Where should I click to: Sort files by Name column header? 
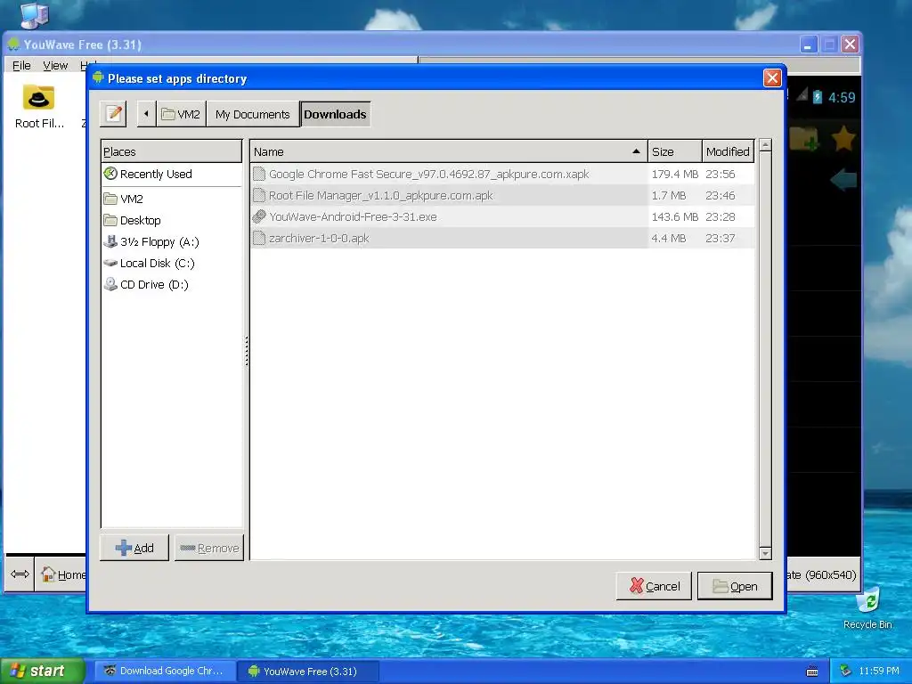[449, 151]
